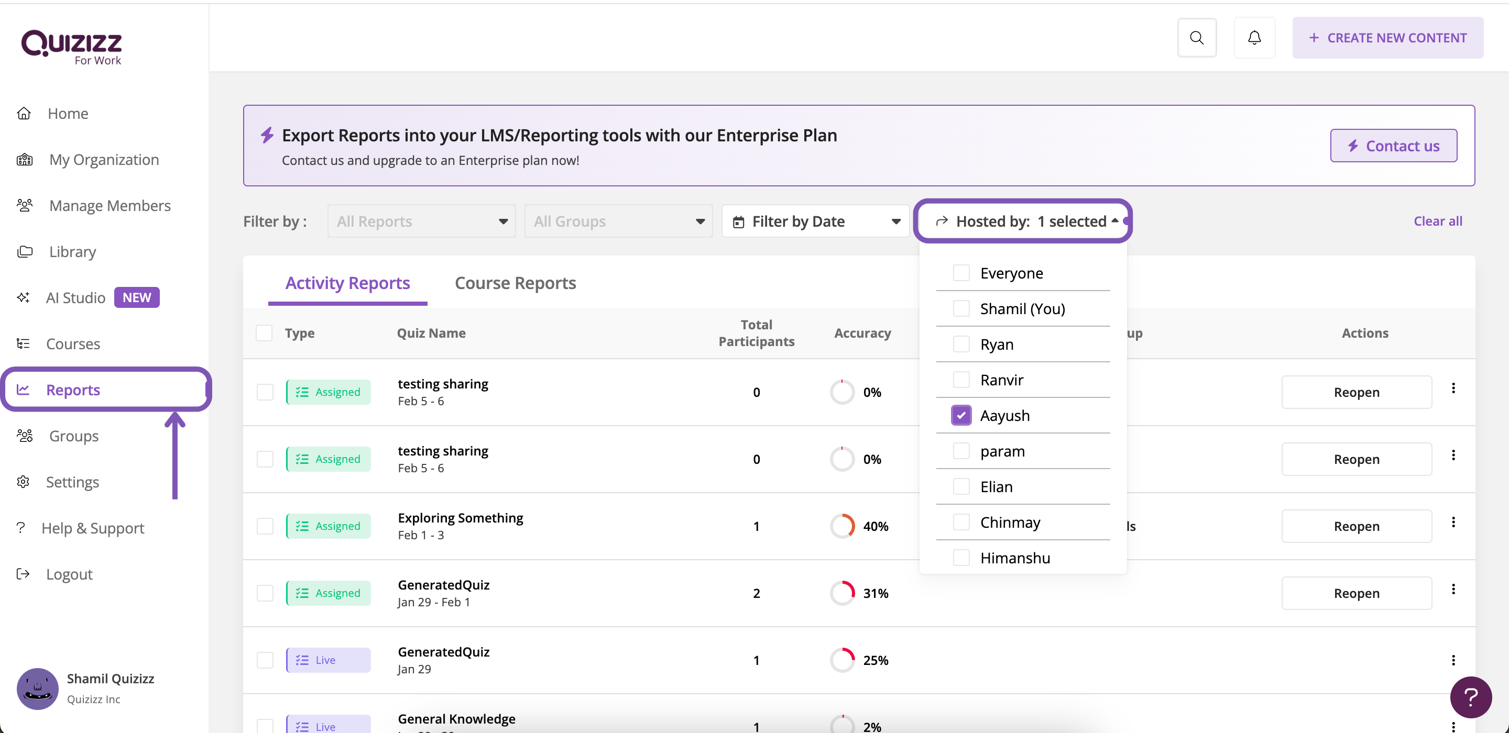Screen dimensions: 1509x733
Task: Open Library in the sidebar
Action: tap(72, 251)
